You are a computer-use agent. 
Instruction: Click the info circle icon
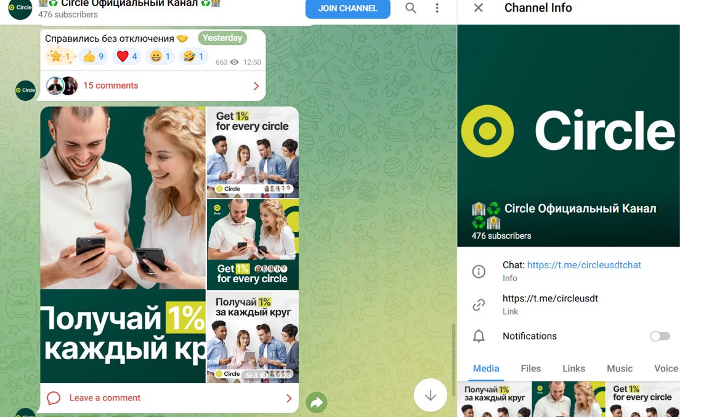point(479,271)
